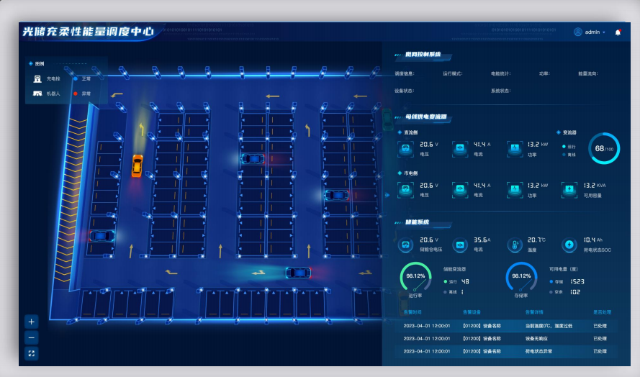The height and width of the screenshot is (377, 640).
Task: Toggle fullscreen view of parking map
Action: coord(31,353)
